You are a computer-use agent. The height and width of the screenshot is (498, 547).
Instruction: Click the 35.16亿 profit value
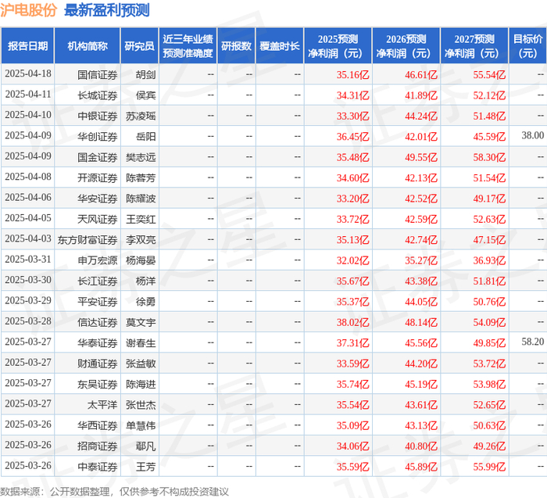coord(352,75)
